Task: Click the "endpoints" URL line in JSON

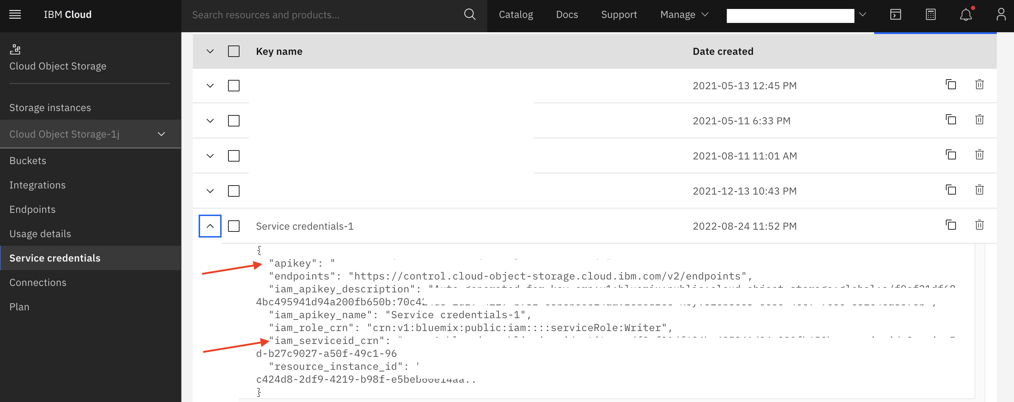Action: click(511, 276)
